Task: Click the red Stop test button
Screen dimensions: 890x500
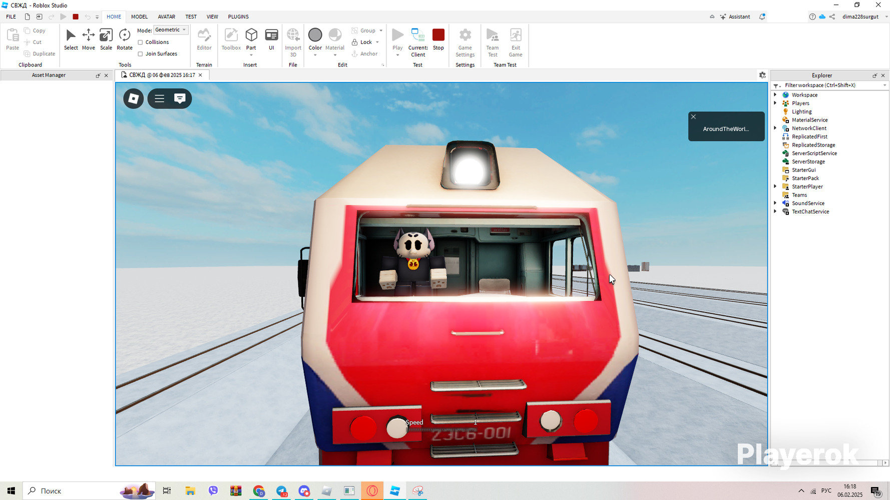Action: click(x=438, y=39)
